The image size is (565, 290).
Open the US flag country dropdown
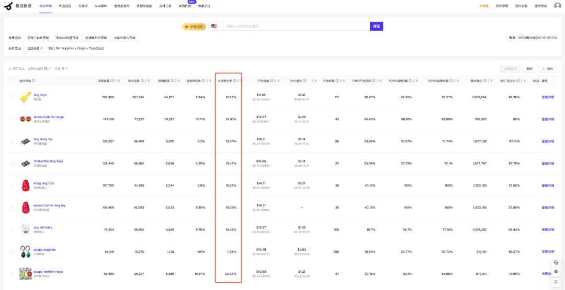click(216, 26)
